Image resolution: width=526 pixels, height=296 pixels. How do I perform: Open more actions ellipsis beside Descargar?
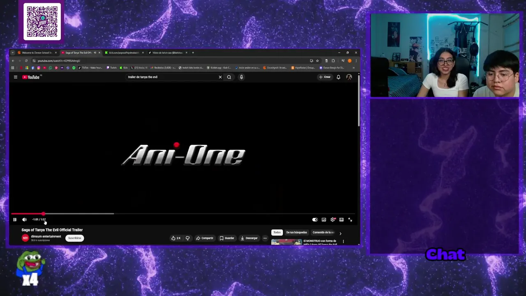click(265, 238)
